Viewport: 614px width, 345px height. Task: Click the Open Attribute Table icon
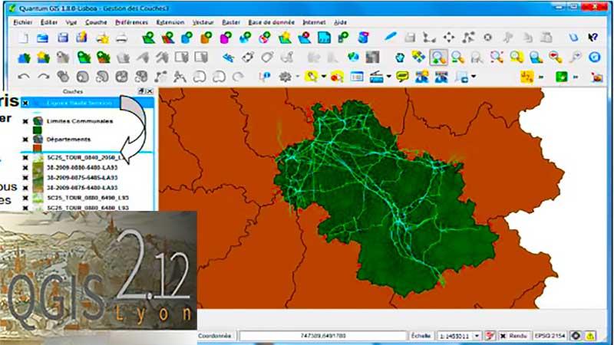357,77
